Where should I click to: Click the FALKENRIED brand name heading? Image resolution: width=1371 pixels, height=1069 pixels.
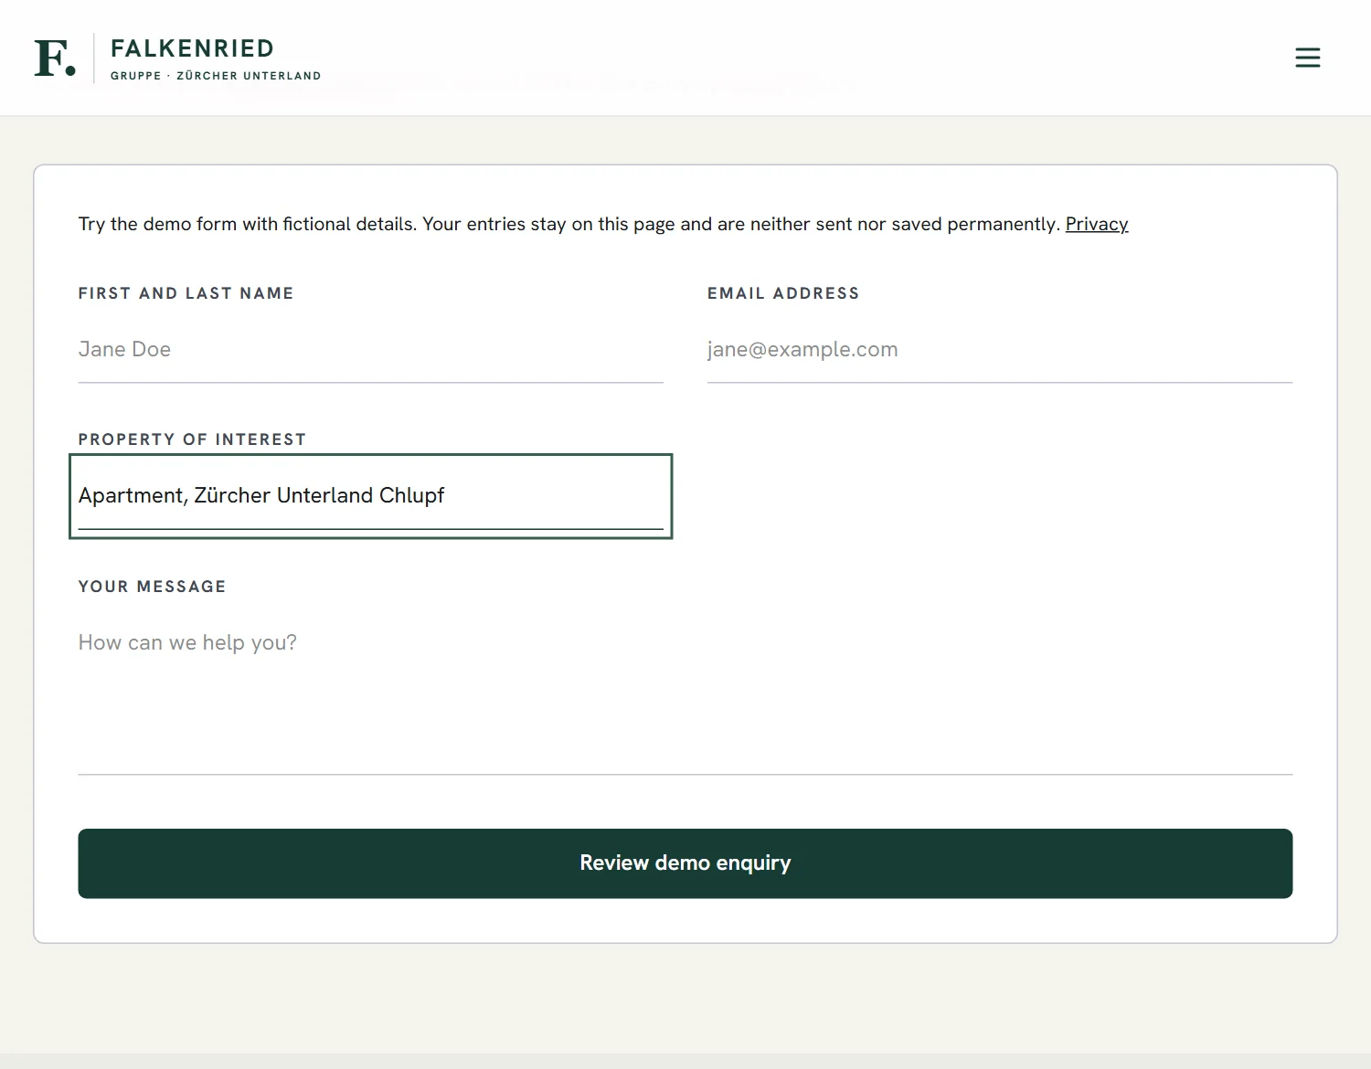point(192,48)
